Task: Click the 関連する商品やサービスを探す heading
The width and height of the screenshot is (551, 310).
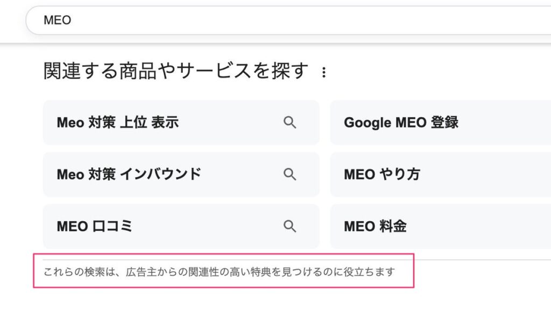Action: point(176,71)
